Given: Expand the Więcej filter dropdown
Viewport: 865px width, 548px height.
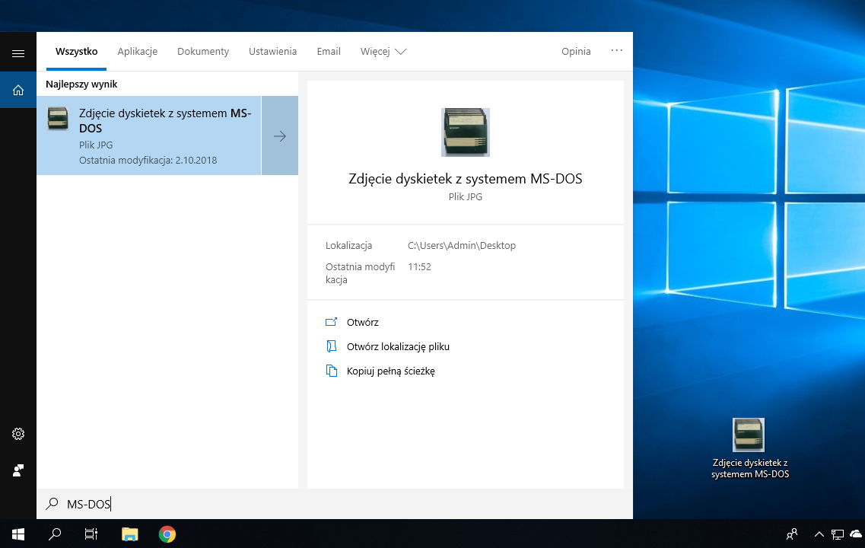Looking at the screenshot, I should tap(383, 52).
